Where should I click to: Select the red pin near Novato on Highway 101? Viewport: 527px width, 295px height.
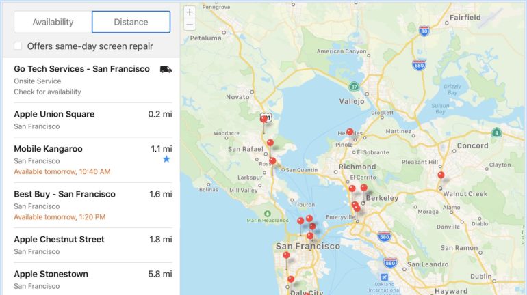pos(263,119)
